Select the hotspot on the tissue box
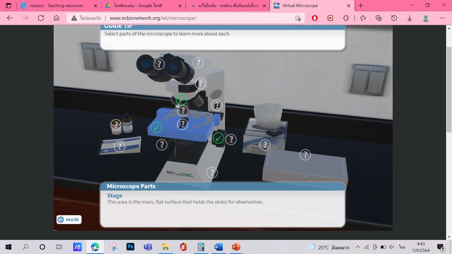Image resolution: width=452 pixels, height=254 pixels. click(x=265, y=144)
